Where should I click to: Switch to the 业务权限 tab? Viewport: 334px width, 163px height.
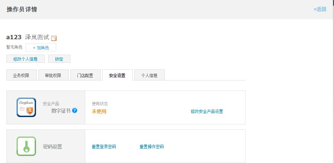(21, 75)
